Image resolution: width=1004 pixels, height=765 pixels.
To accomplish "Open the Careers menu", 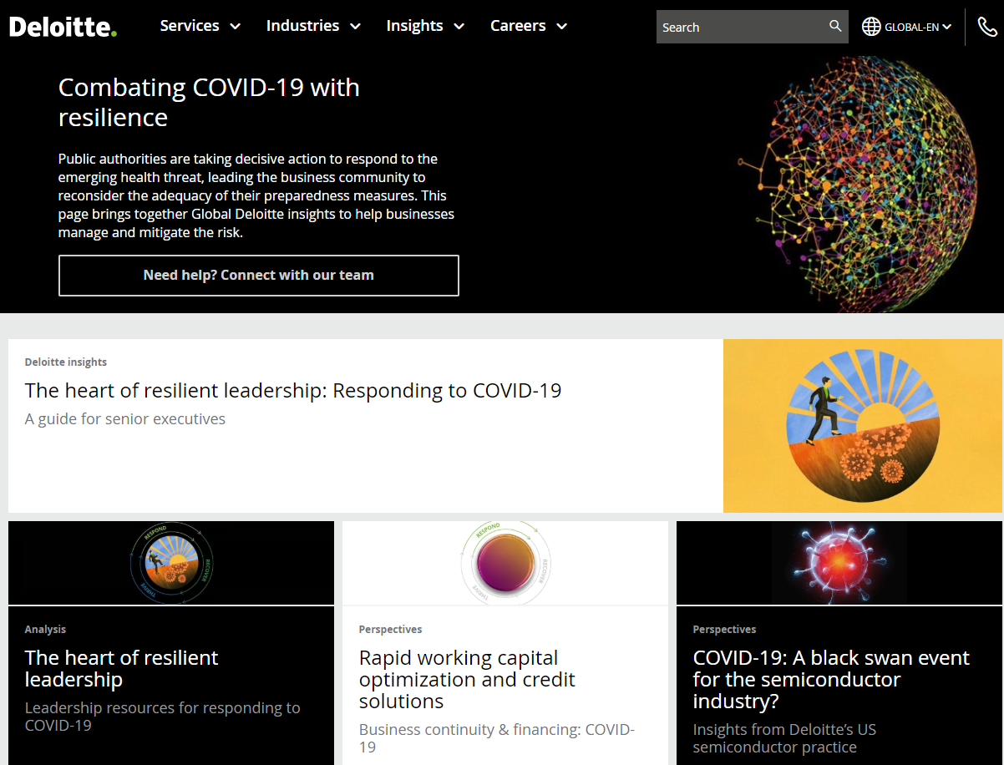I will click(518, 26).
